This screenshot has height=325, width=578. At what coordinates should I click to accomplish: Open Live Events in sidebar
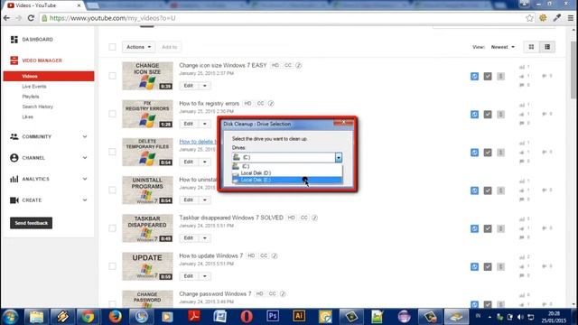pos(34,87)
